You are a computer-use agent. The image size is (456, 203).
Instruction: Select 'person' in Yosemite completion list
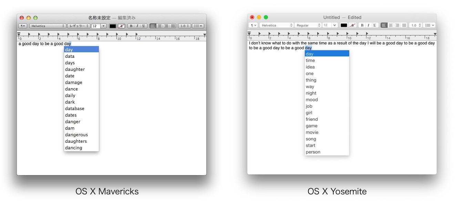327,152
